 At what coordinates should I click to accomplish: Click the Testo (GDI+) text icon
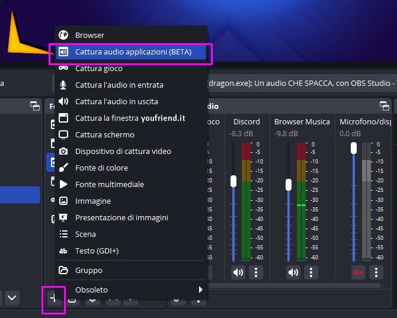[x=63, y=250]
